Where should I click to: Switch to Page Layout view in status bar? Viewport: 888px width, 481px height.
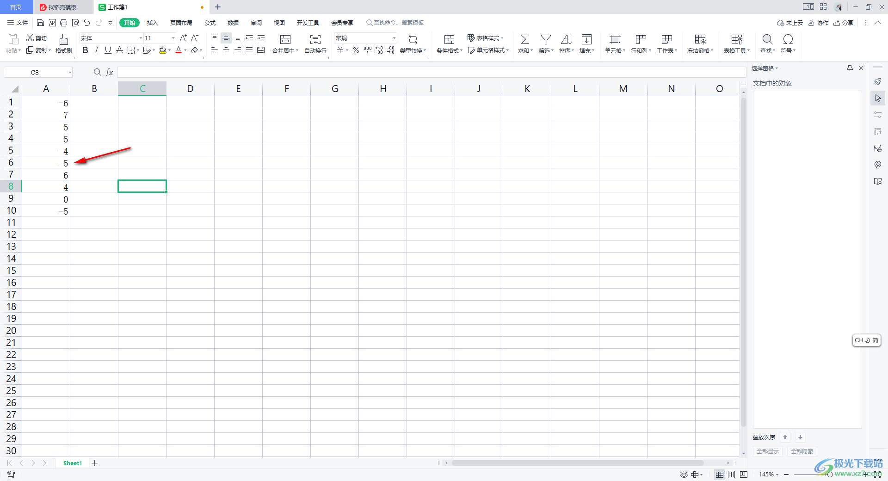(x=731, y=475)
